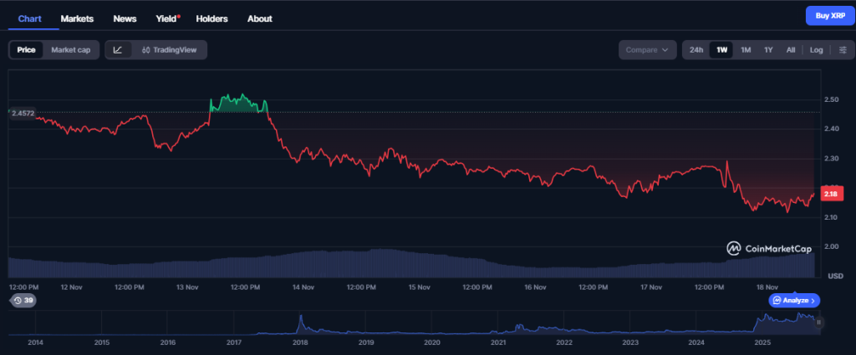
Task: Choose the 1Y time range
Action: coord(768,50)
